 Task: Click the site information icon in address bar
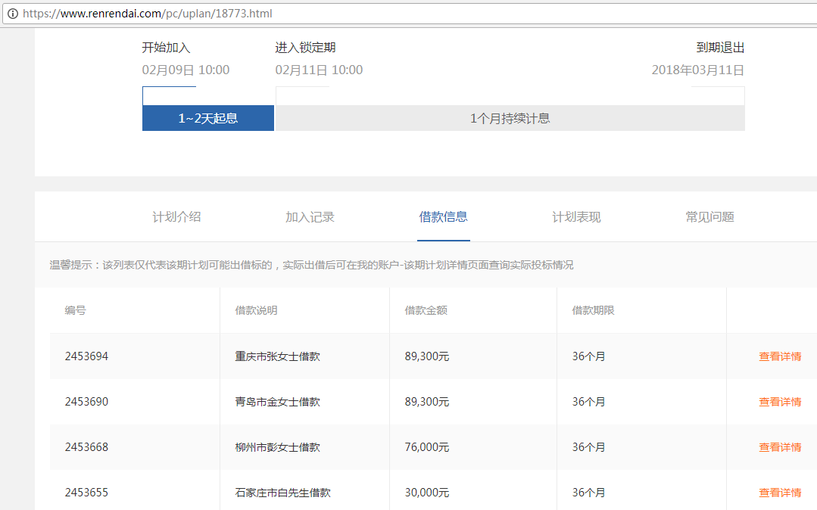(12, 14)
